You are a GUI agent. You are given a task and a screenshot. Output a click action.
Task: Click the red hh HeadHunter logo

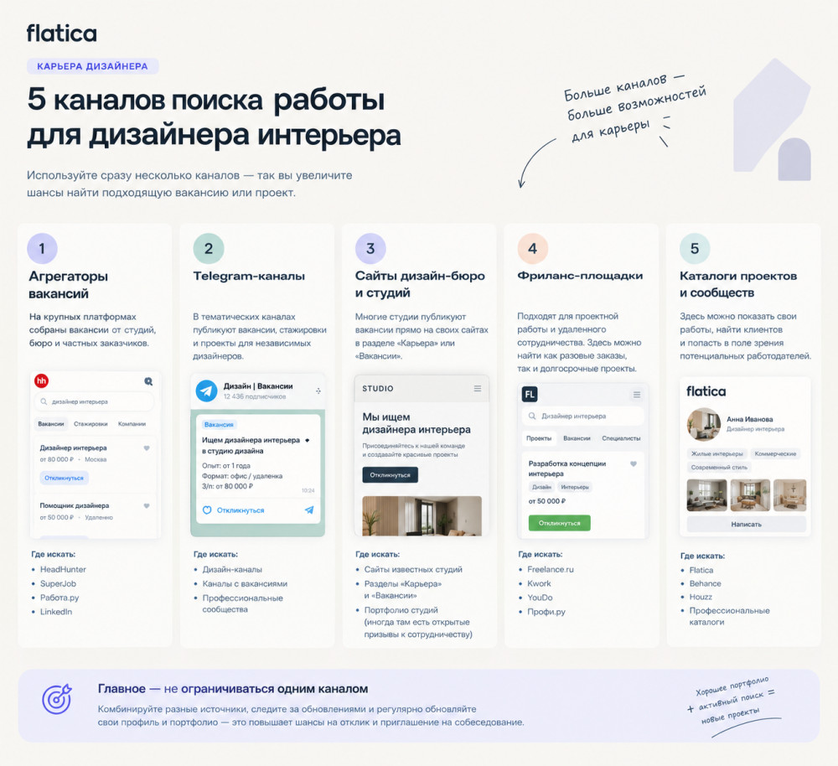click(41, 380)
